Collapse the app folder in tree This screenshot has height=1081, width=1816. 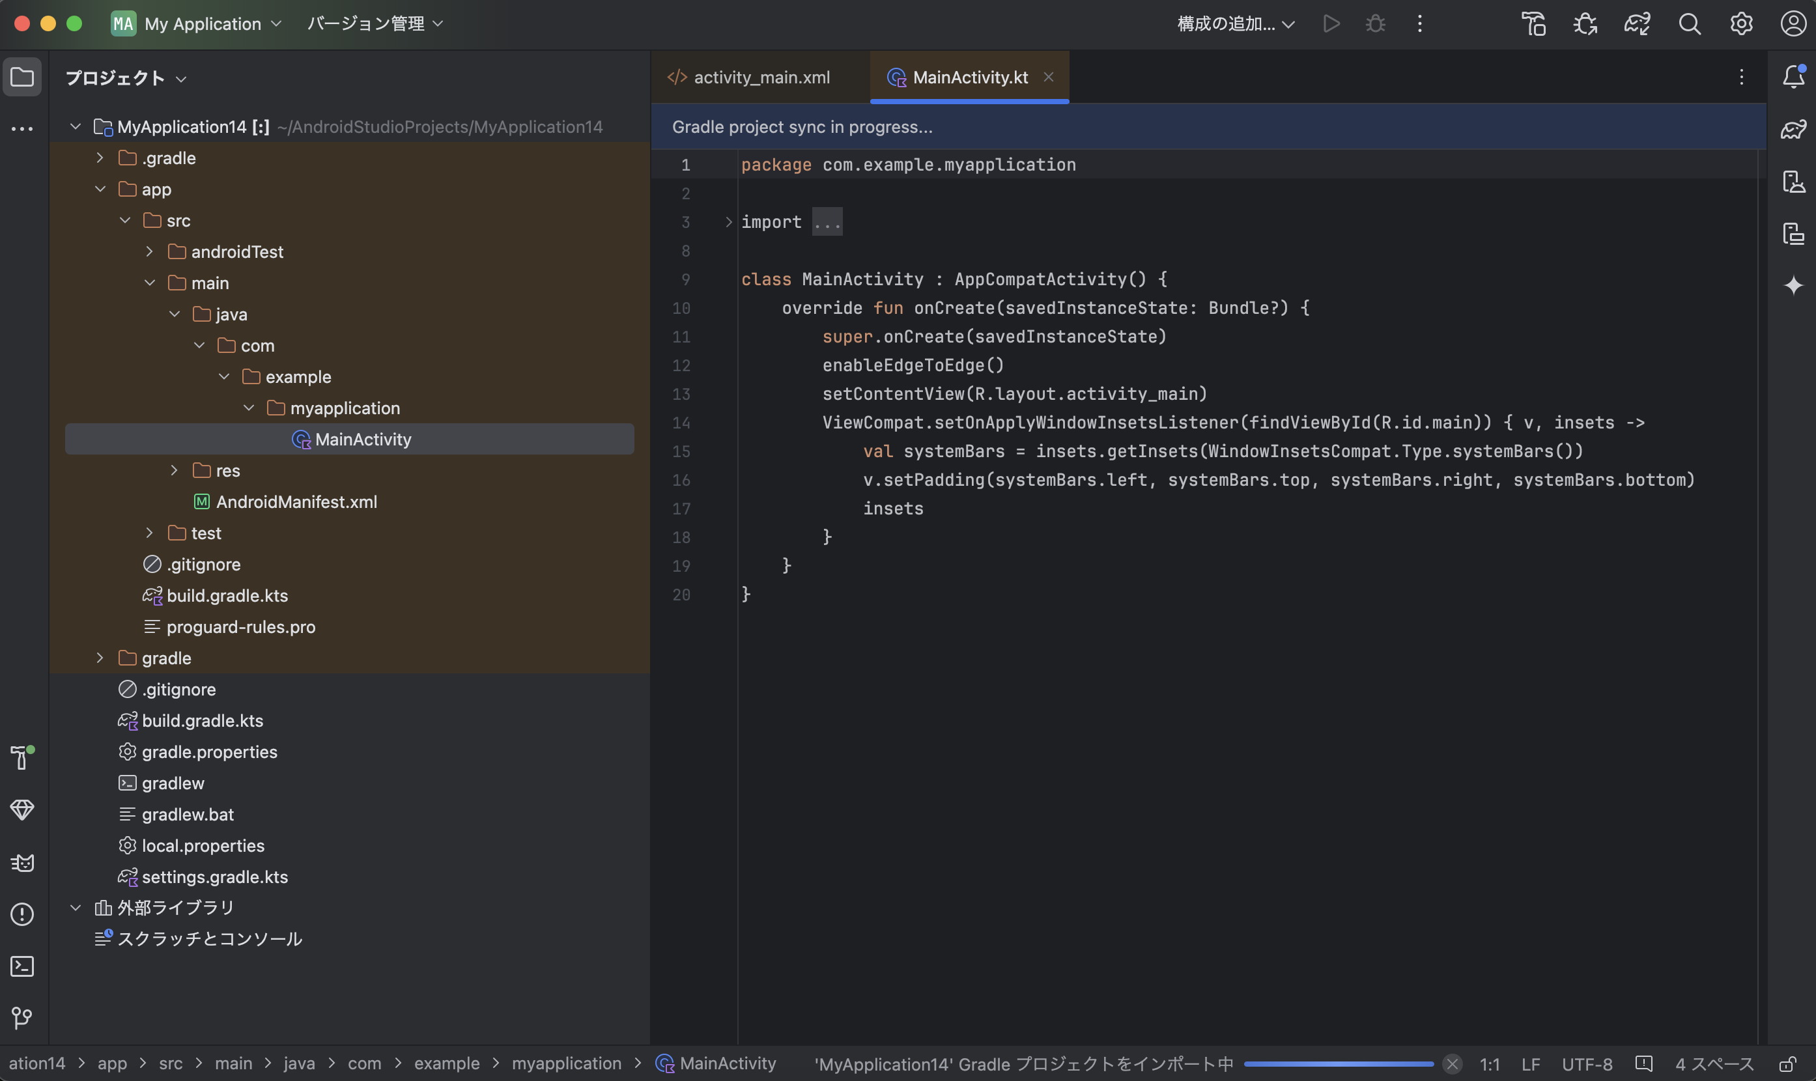click(x=100, y=190)
